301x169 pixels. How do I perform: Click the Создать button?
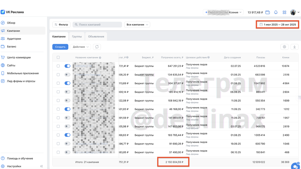[60, 47]
